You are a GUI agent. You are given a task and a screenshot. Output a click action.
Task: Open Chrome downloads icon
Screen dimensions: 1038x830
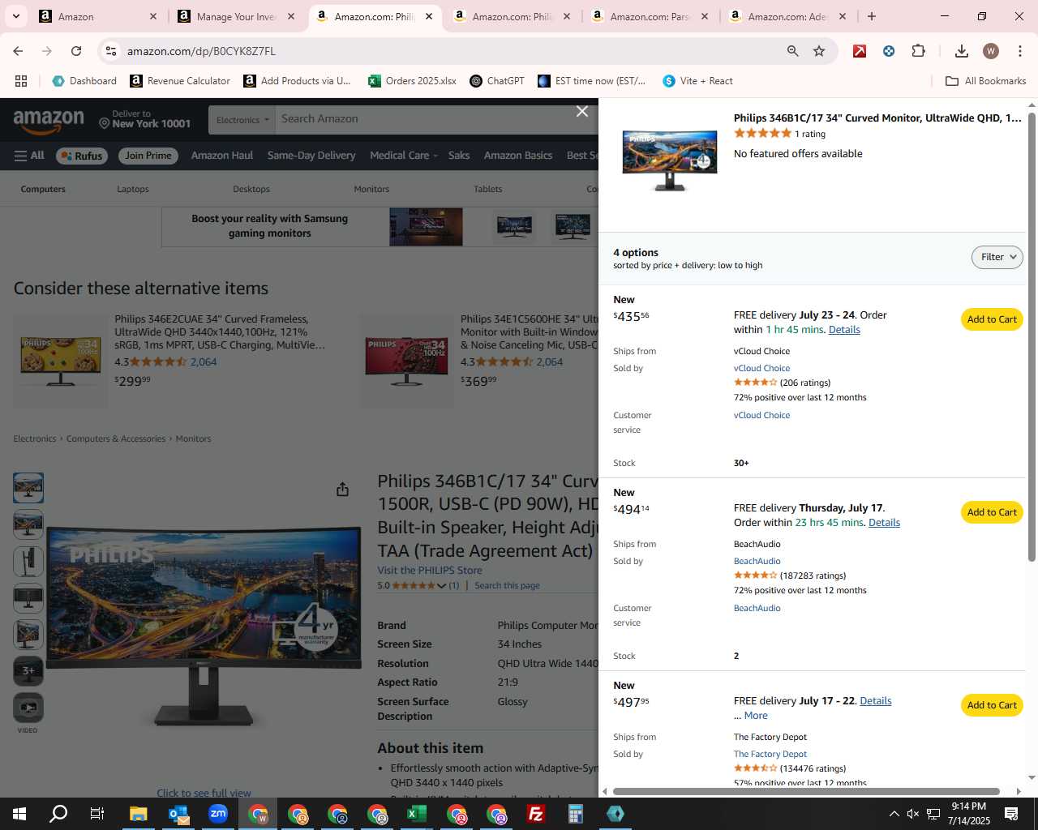(x=961, y=51)
